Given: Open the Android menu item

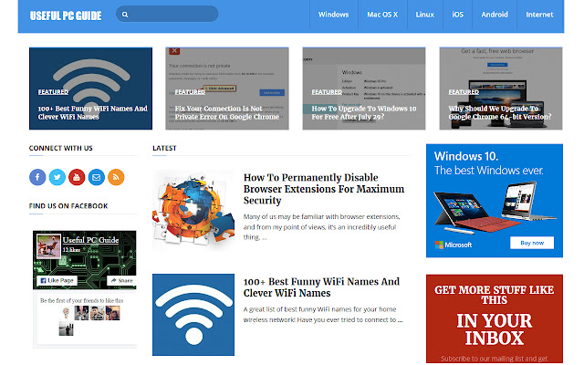Looking at the screenshot, I should coord(495,15).
